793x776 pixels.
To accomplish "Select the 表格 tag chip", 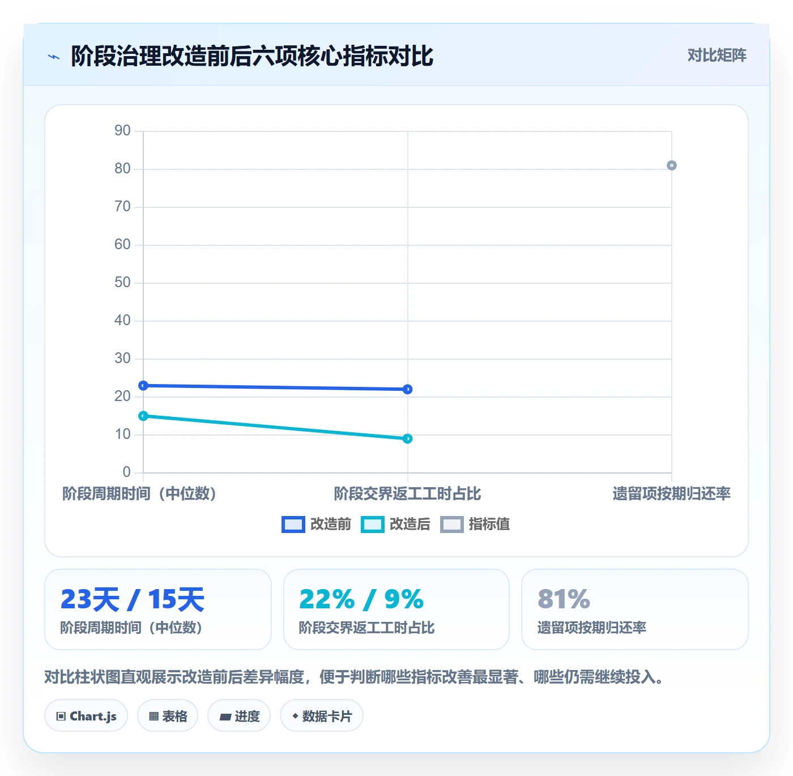I will (x=168, y=716).
